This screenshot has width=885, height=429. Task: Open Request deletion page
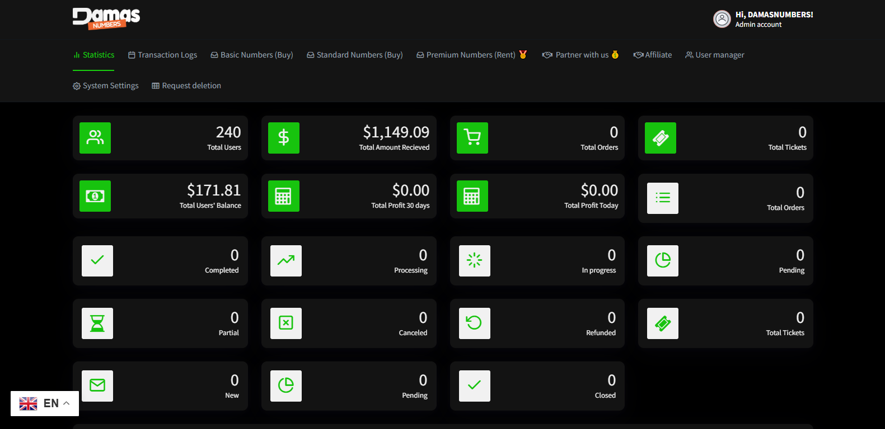(x=186, y=85)
